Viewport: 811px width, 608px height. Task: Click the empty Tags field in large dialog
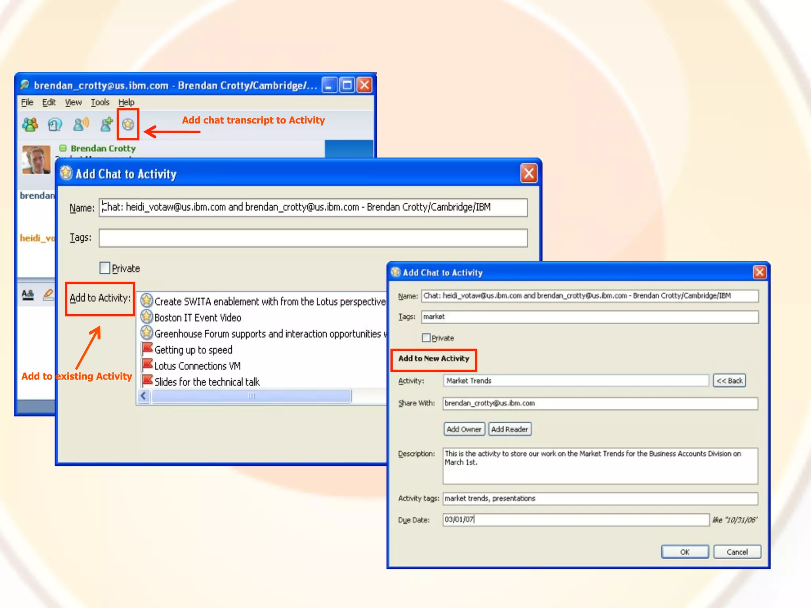point(313,238)
